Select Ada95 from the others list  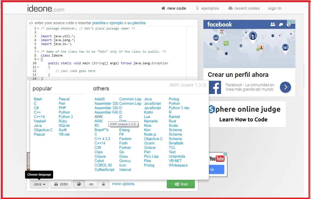pyautogui.click(x=100, y=99)
